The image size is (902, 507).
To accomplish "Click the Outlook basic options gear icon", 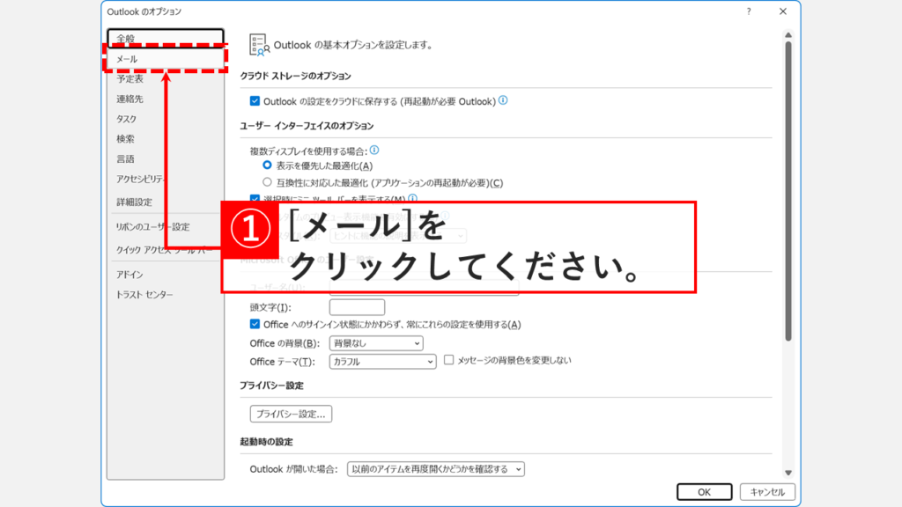I will point(259,40).
